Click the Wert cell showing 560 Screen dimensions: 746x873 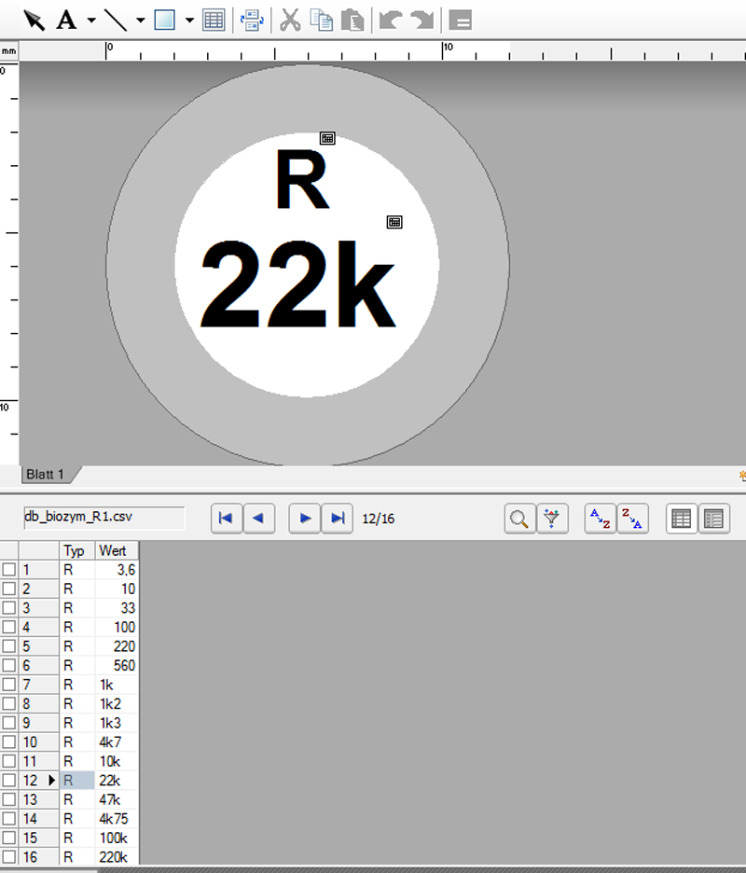(x=117, y=665)
